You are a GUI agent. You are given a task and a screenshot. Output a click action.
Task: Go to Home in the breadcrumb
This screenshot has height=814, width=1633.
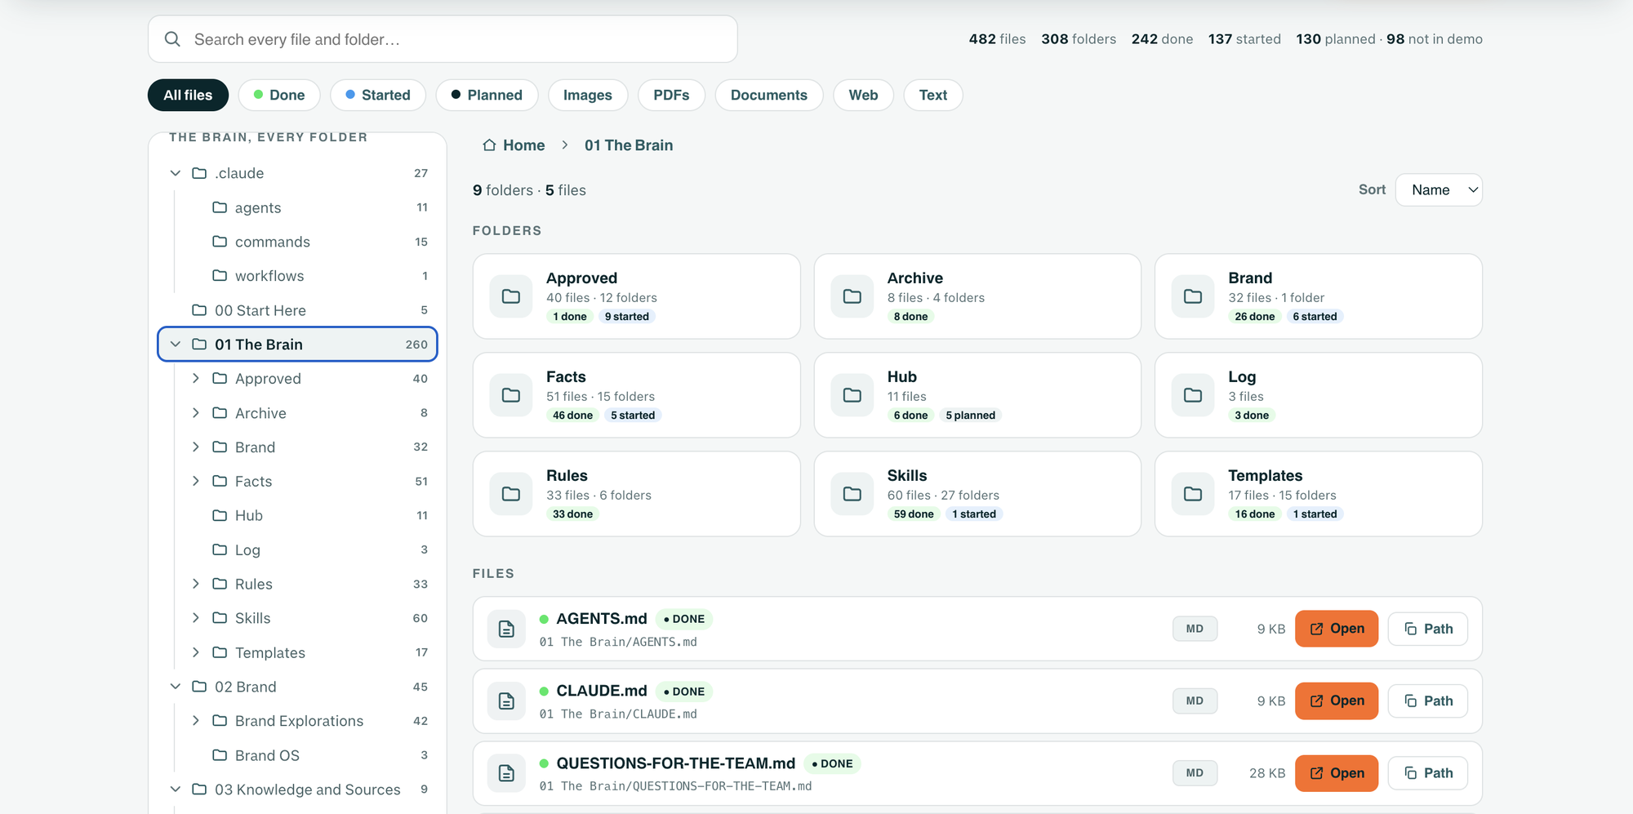[x=514, y=145]
